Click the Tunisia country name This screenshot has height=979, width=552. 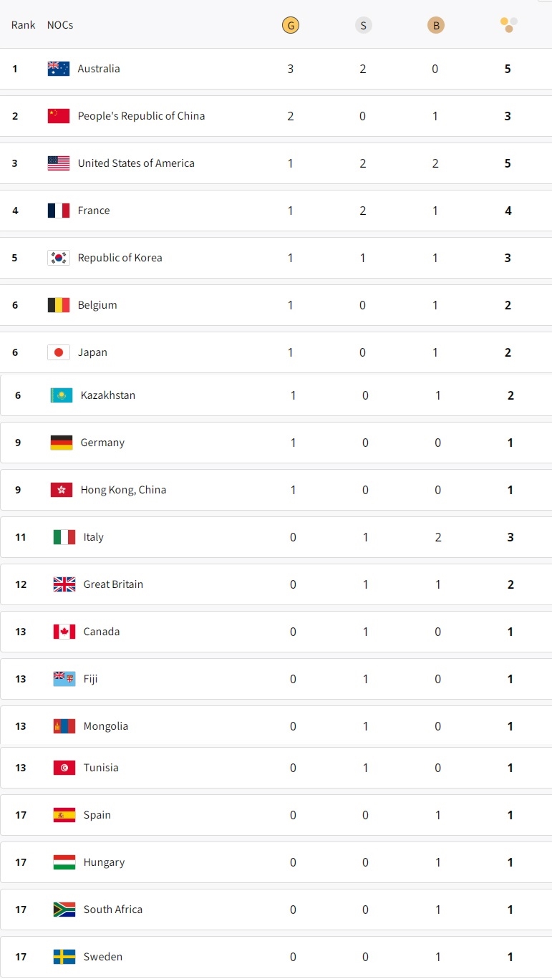tap(101, 768)
